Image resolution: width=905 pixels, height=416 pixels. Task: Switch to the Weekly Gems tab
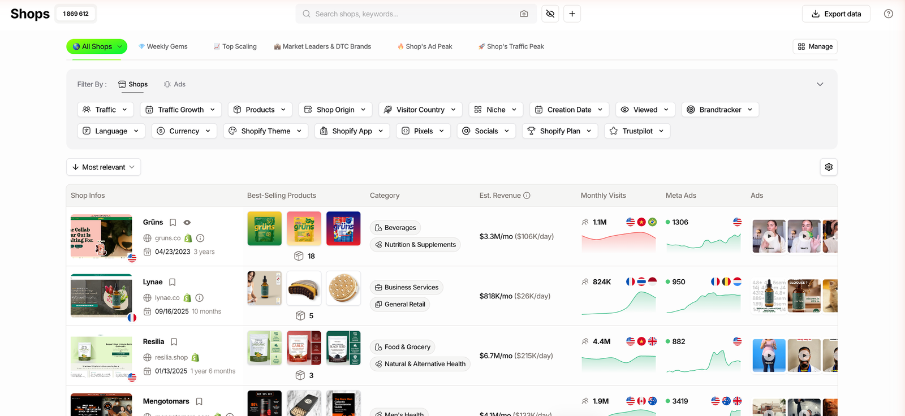163,46
